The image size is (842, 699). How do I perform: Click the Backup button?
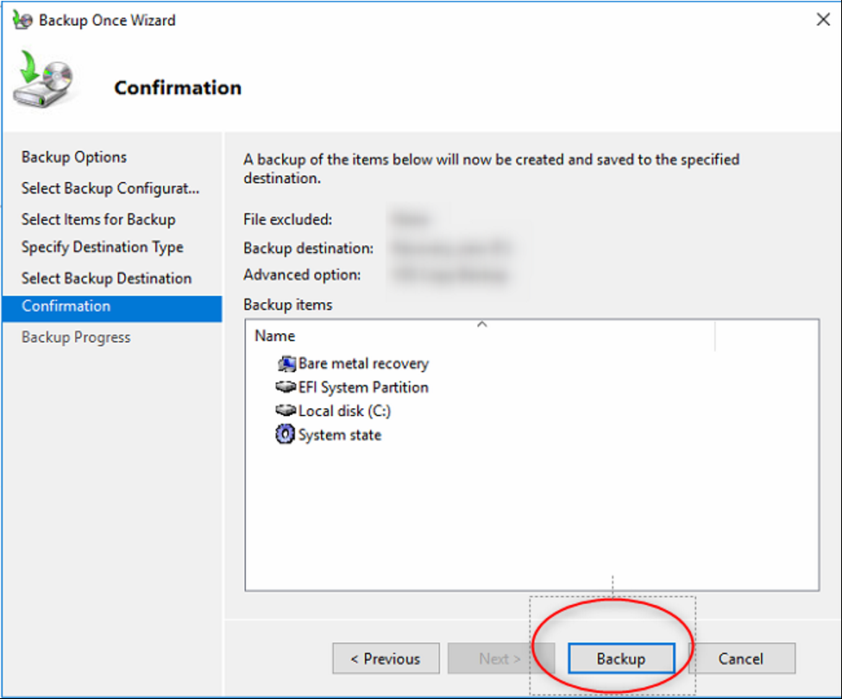tap(620, 658)
